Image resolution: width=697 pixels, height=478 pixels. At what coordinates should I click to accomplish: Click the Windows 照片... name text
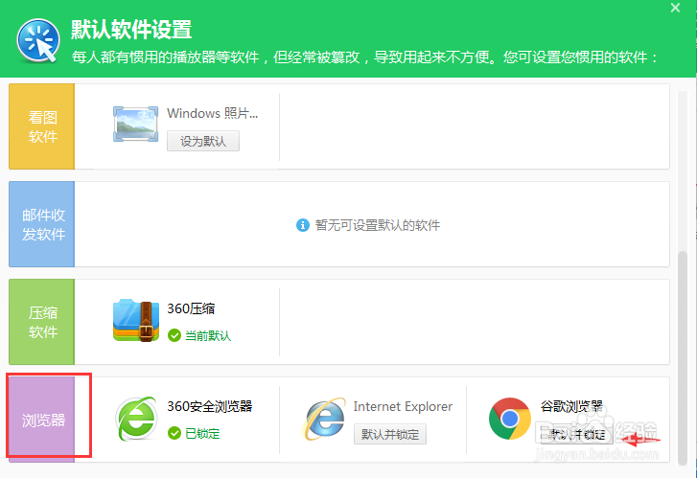[212, 113]
